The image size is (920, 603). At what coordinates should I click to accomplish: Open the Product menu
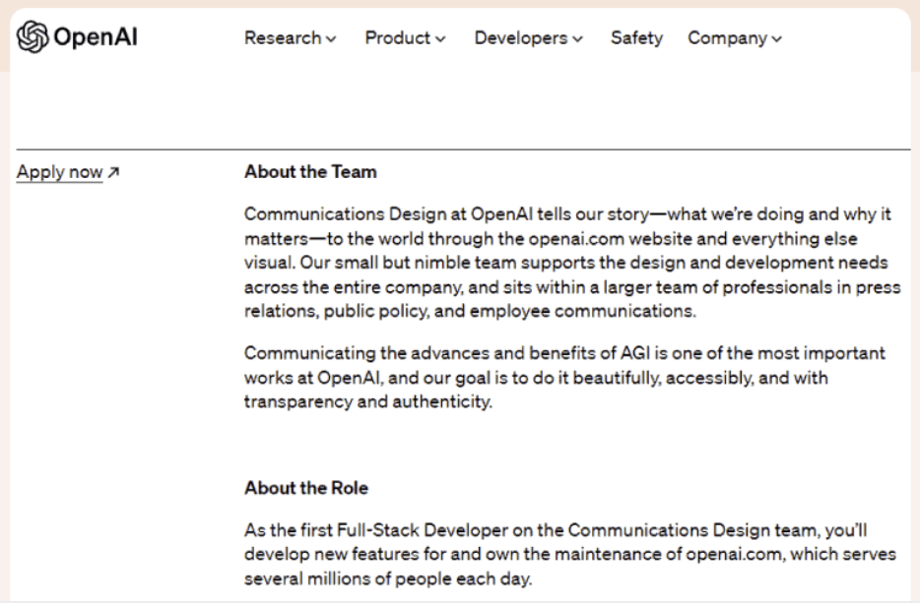point(398,38)
